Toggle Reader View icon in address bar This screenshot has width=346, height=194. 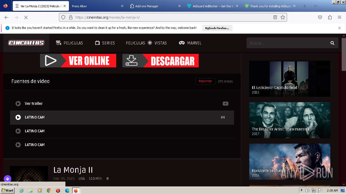pyautogui.click(x=275, y=17)
